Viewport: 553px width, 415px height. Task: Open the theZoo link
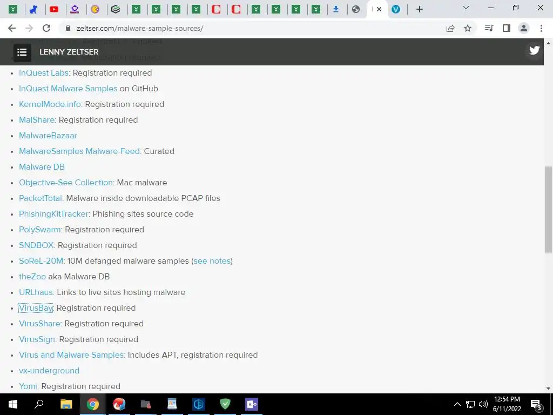(x=32, y=276)
